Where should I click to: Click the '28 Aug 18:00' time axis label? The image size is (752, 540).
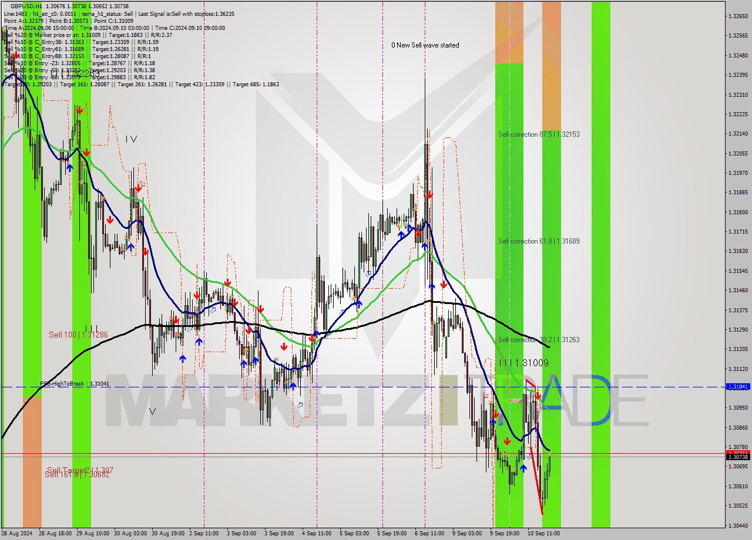(55, 534)
